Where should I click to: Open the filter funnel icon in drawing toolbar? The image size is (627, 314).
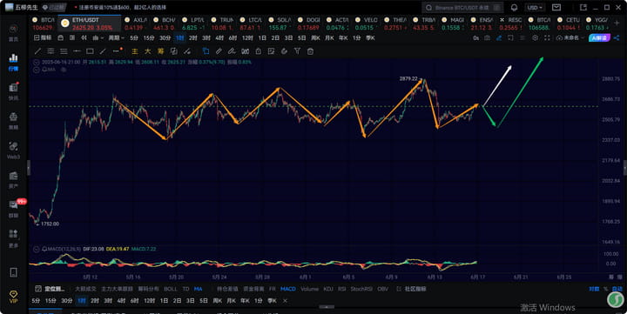(x=297, y=51)
